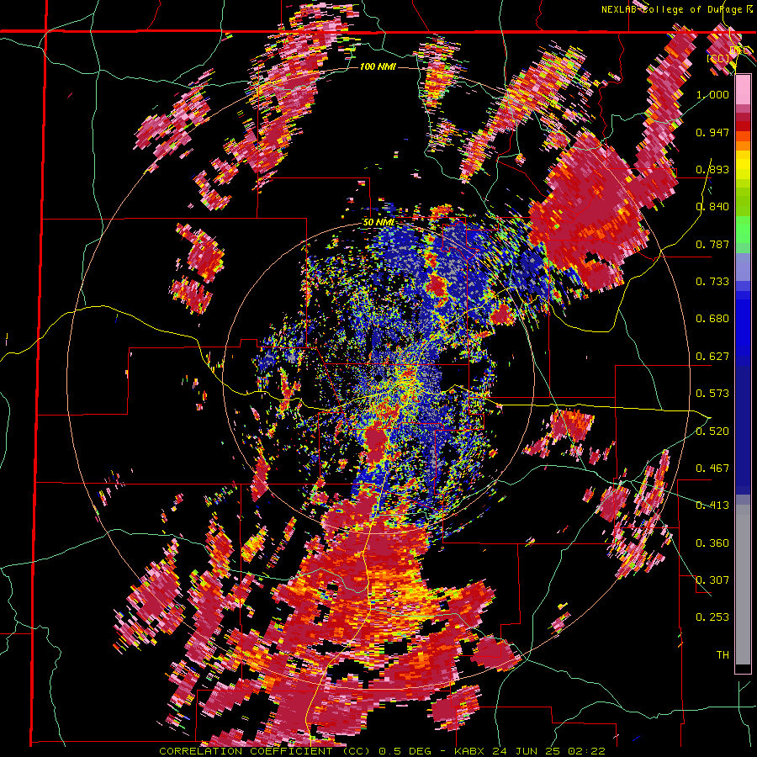Click the TH label on the legend
Image resolution: width=757 pixels, height=757 pixels.
click(723, 655)
